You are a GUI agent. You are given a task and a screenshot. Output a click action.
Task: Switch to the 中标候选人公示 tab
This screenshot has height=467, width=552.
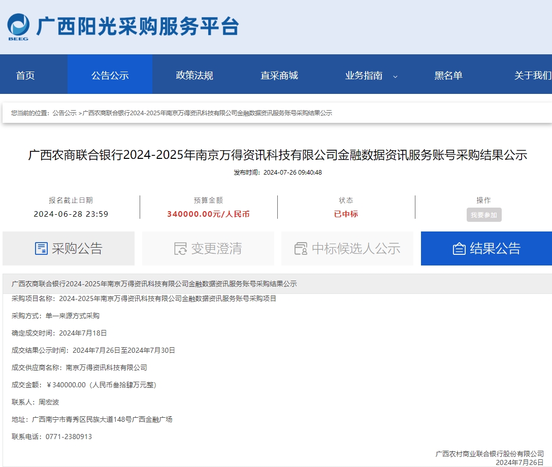(347, 248)
